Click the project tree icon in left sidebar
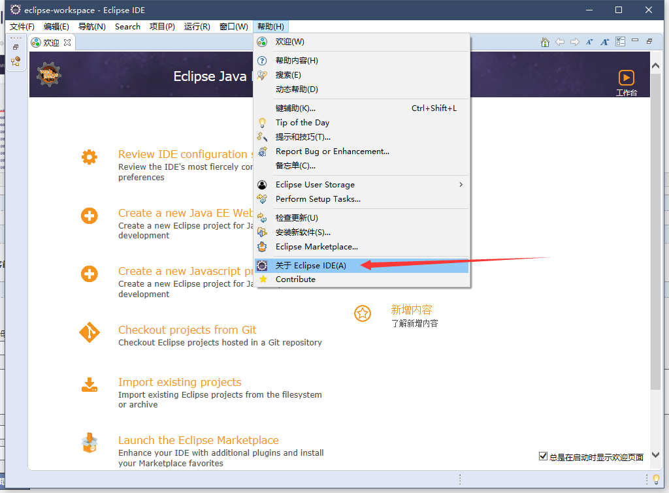The image size is (669, 493). click(16, 61)
